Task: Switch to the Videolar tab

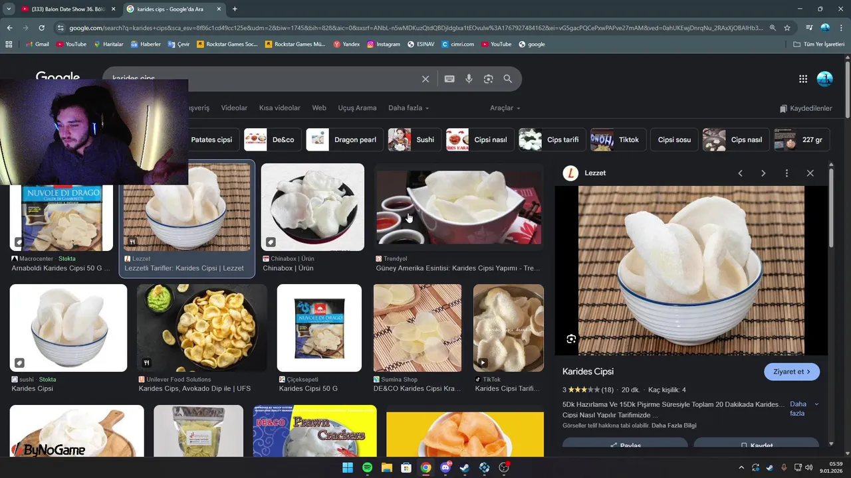Action: 234,108
